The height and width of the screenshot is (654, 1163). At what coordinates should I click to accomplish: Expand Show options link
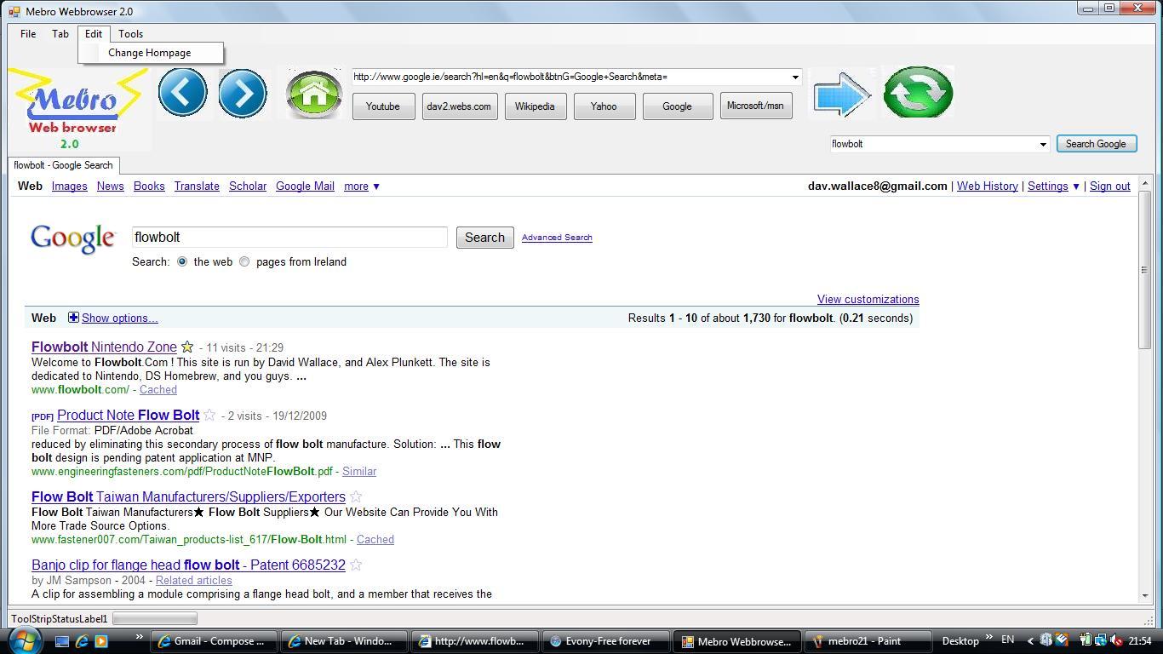tap(119, 318)
